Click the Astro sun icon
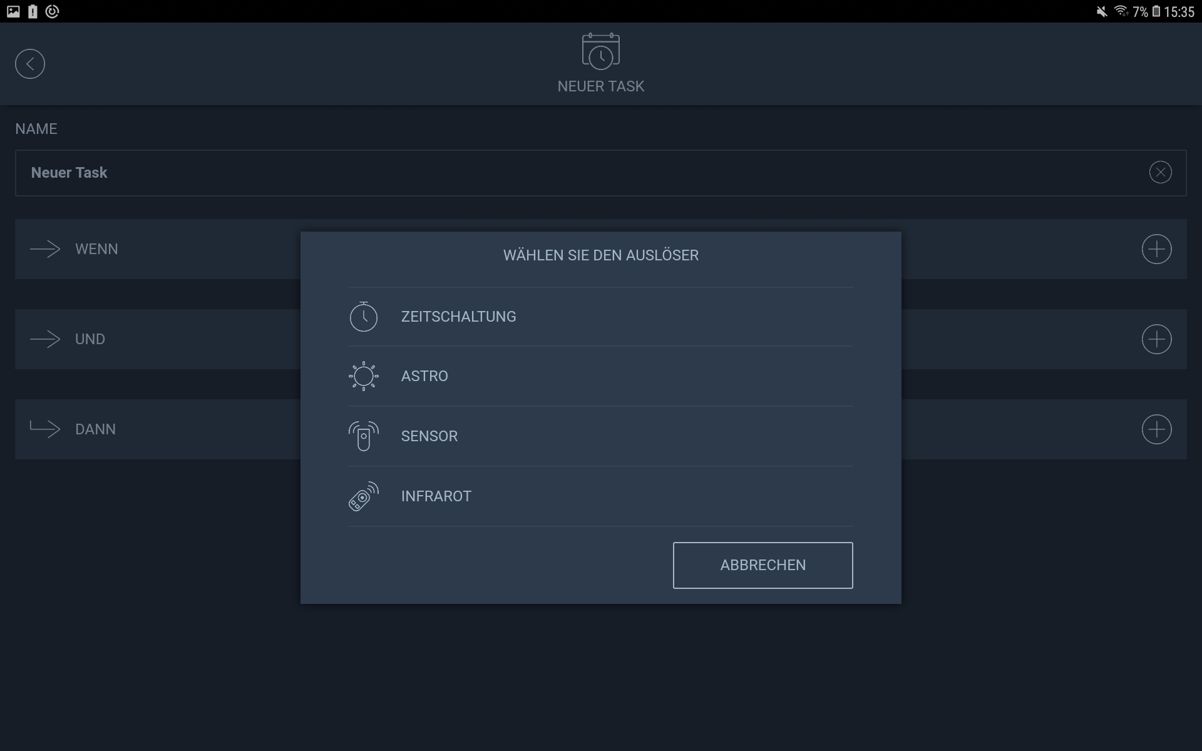Viewport: 1202px width, 751px height. 363,376
